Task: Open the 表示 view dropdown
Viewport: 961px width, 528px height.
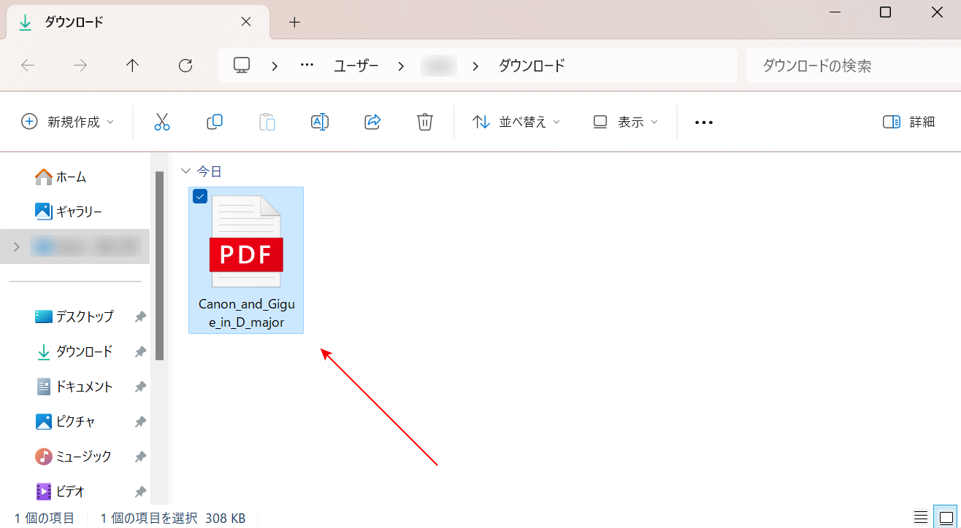Action: (x=625, y=122)
